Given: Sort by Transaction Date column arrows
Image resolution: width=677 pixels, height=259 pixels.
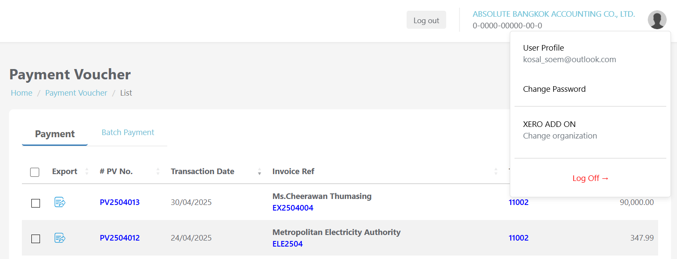Looking at the screenshot, I should (259, 172).
